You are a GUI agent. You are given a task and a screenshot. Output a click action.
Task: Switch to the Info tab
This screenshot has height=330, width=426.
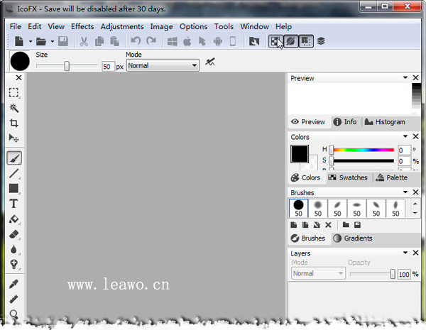pyautogui.click(x=345, y=122)
